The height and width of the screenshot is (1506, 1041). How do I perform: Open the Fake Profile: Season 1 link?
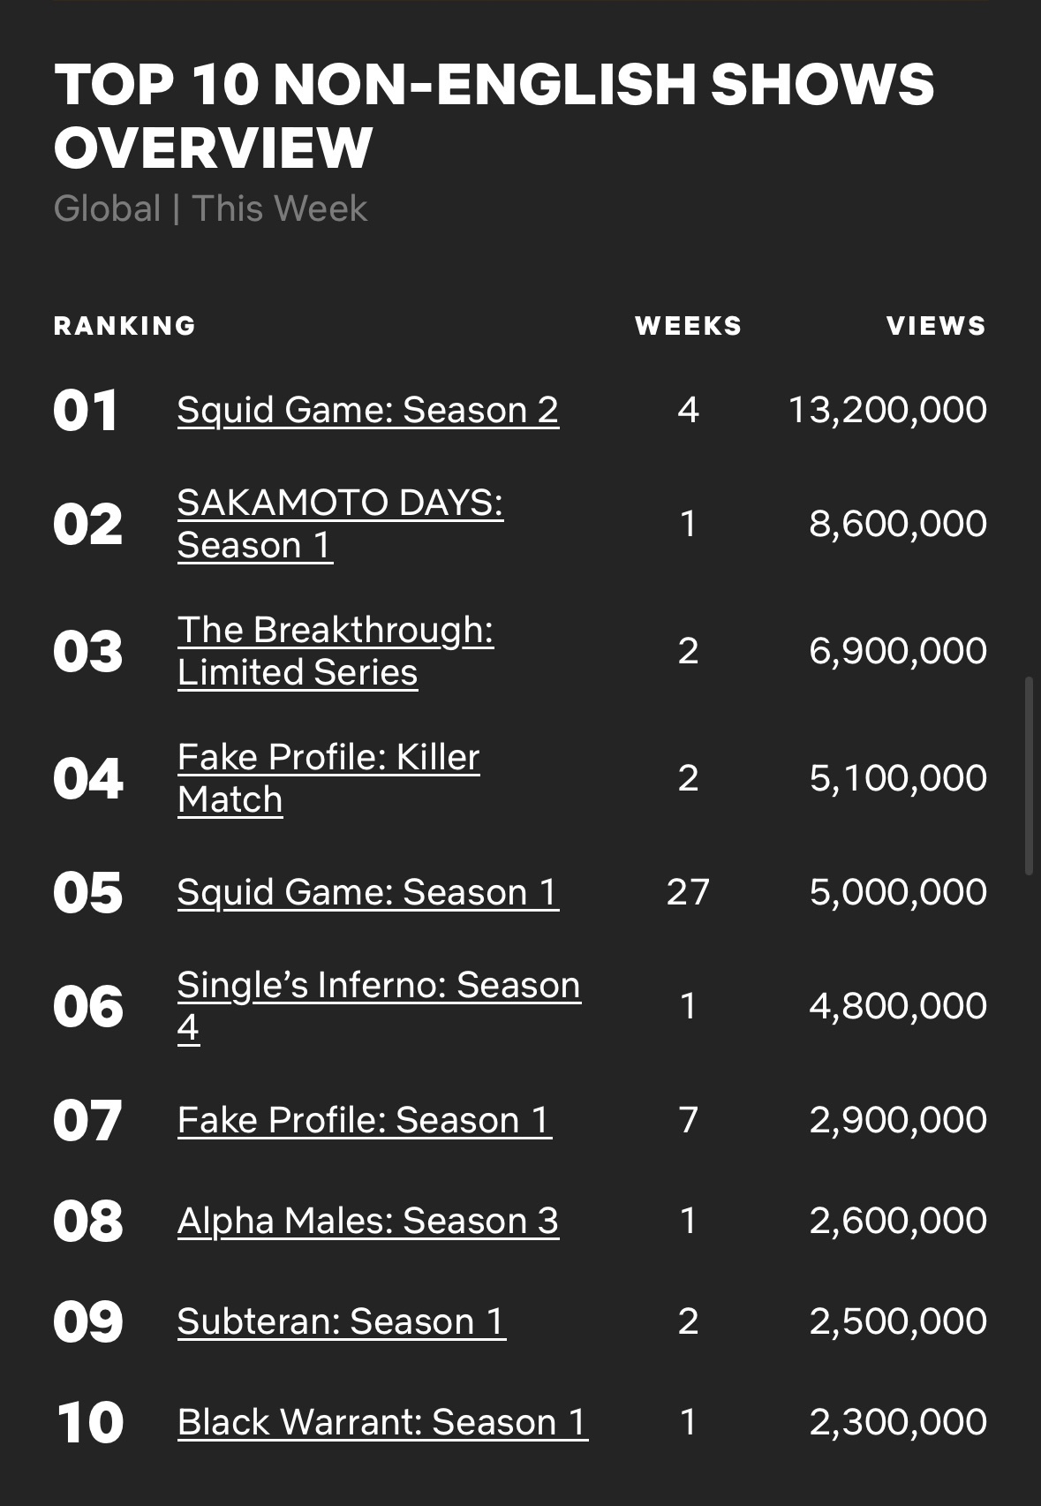[365, 1120]
